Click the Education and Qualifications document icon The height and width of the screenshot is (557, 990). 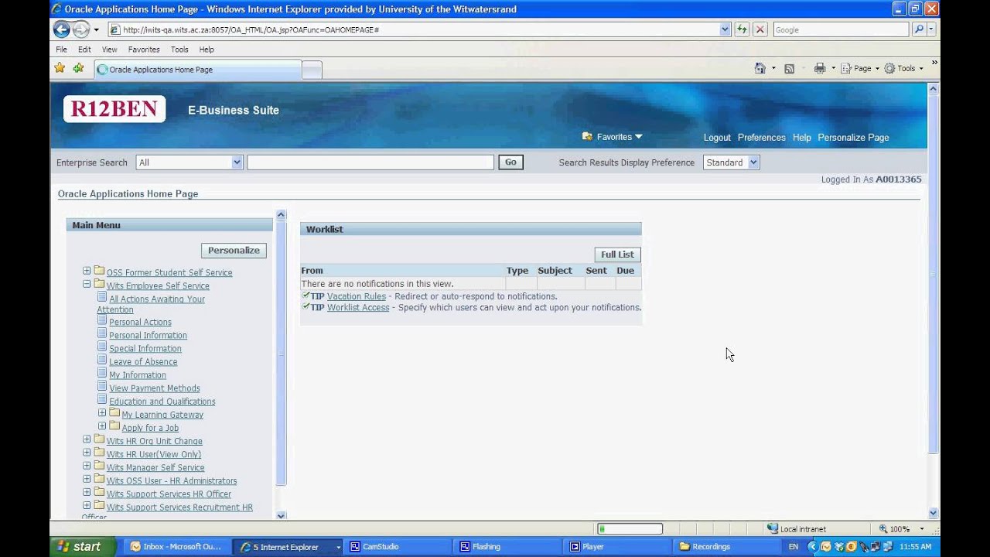pos(102,400)
